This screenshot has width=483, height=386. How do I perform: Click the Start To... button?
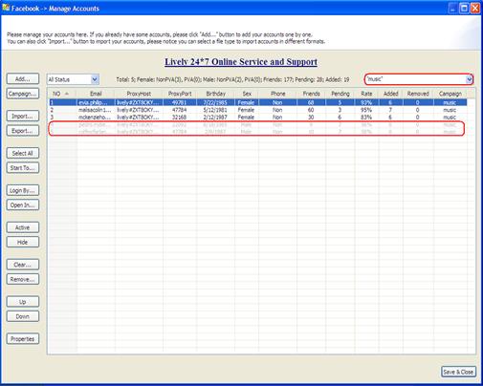[23, 168]
